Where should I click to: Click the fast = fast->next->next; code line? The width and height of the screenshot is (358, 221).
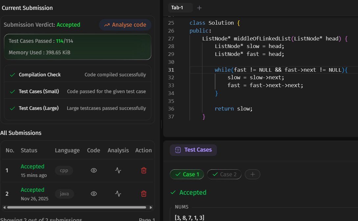(x=265, y=86)
